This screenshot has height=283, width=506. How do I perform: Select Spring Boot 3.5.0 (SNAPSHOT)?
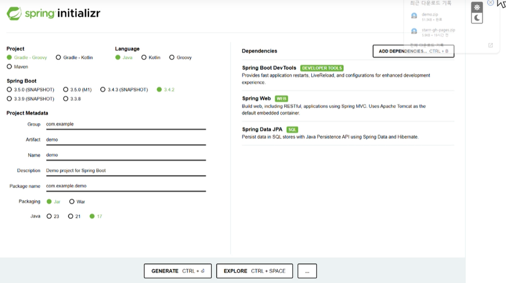point(30,90)
